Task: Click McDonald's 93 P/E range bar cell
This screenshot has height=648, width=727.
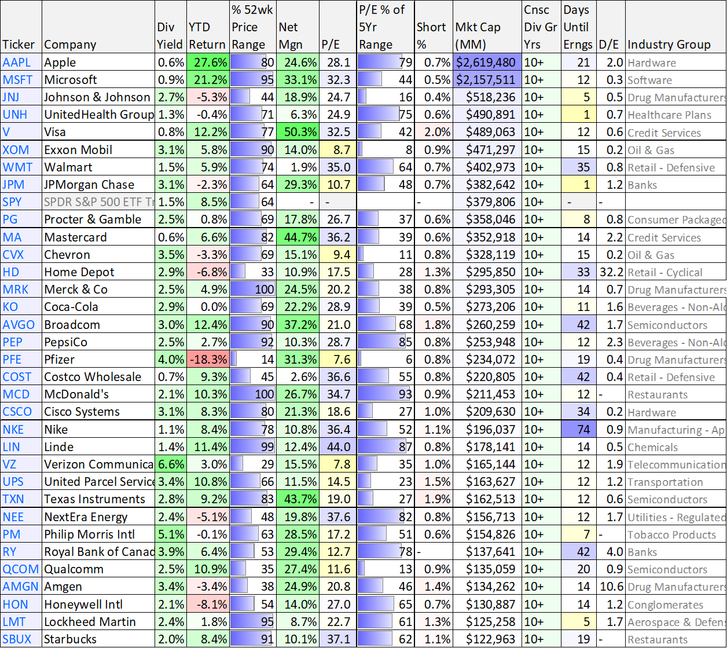Action: click(385, 394)
